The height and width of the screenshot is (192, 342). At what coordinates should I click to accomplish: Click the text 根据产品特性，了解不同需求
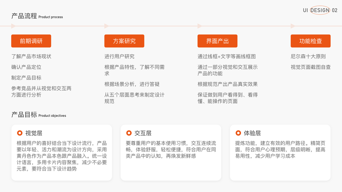(135, 70)
